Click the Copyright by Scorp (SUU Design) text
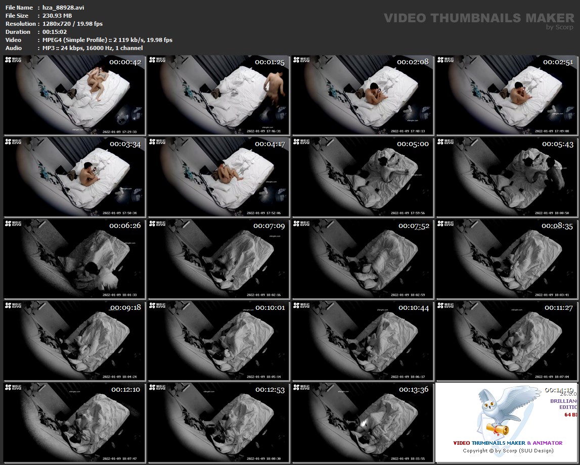The height and width of the screenshot is (465, 580). (x=508, y=450)
